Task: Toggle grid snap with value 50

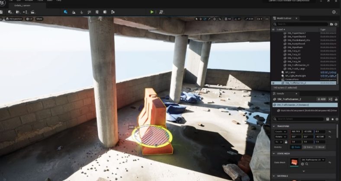Action: point(228,19)
